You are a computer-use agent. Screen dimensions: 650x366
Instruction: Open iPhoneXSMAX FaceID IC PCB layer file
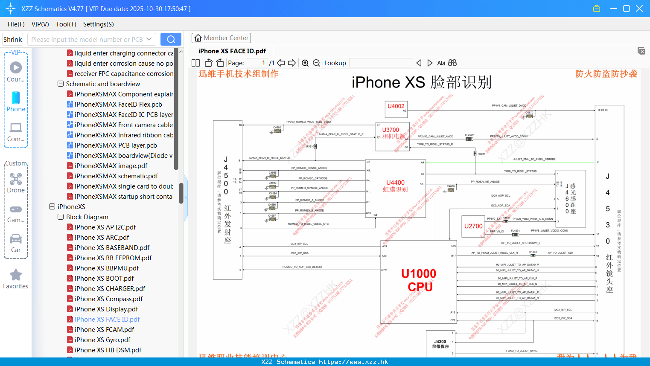[120, 114]
